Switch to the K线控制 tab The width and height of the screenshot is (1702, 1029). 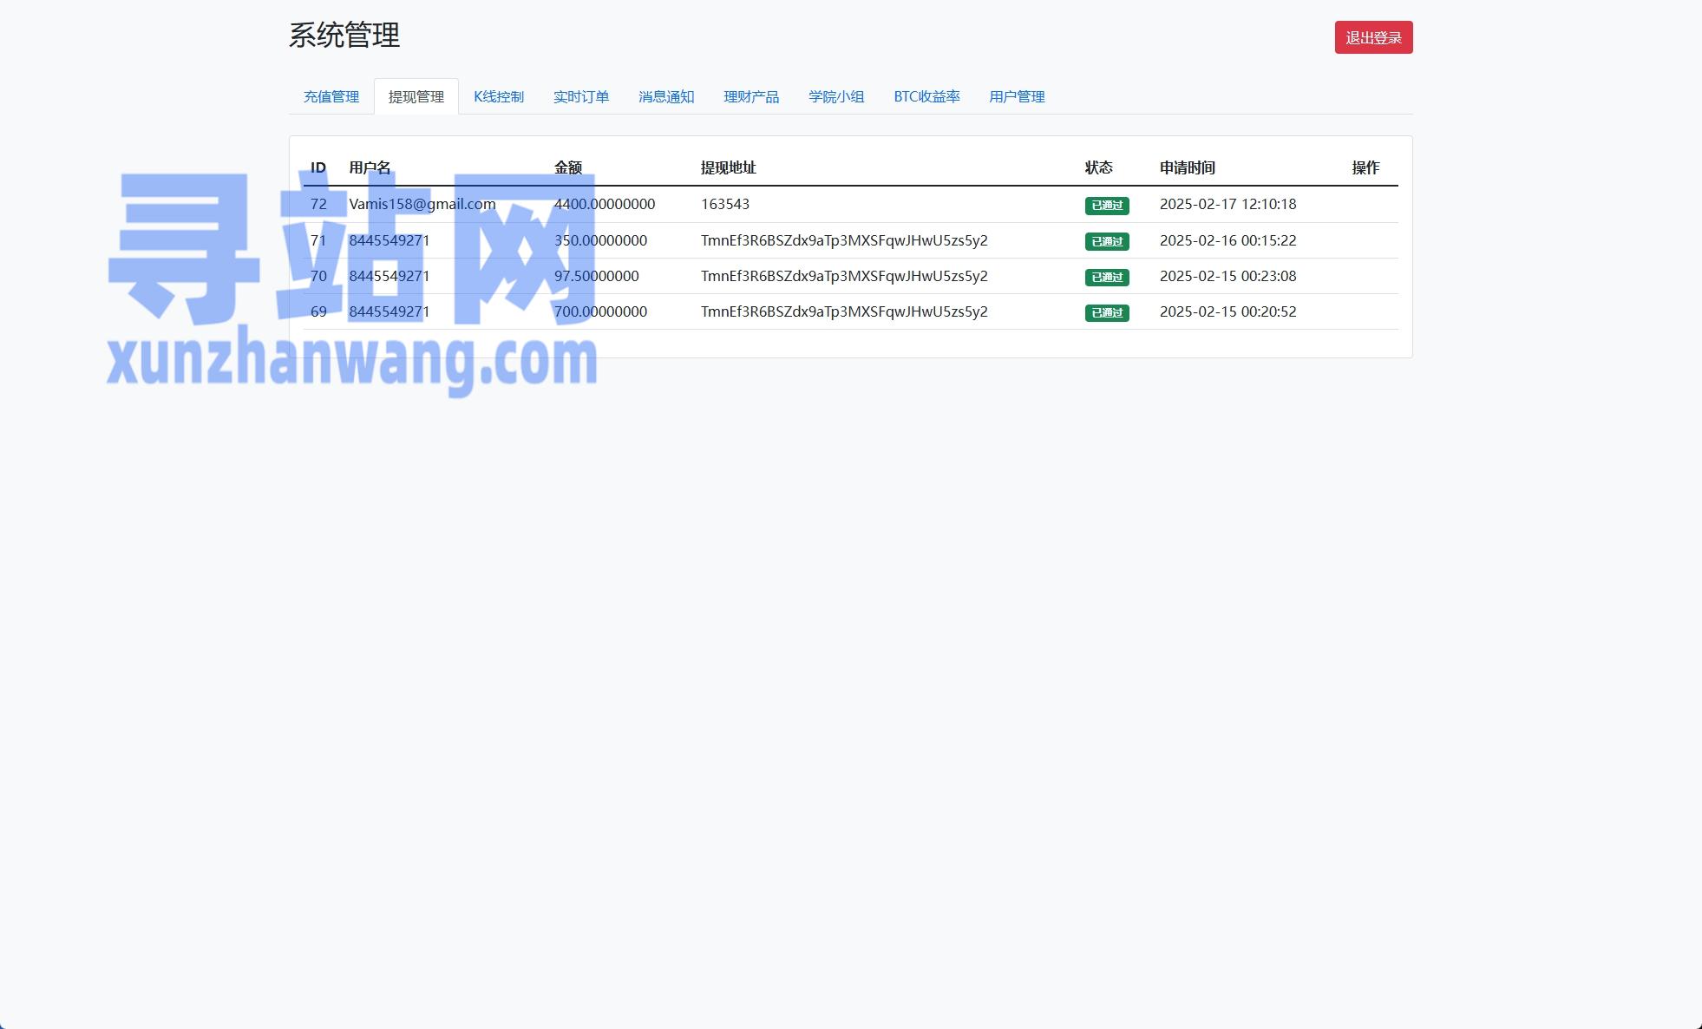click(499, 96)
